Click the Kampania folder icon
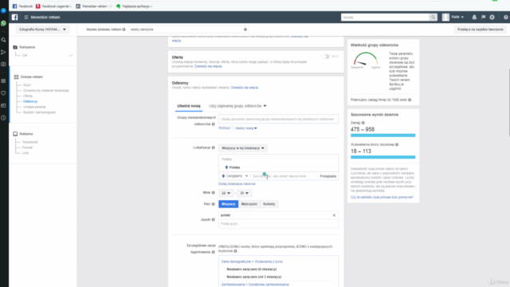The height and width of the screenshot is (287, 510). tap(15, 47)
